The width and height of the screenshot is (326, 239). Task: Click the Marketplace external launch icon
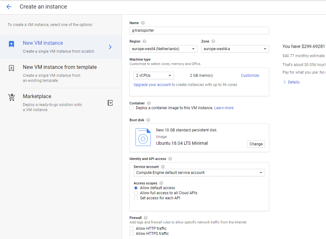[x=110, y=103]
